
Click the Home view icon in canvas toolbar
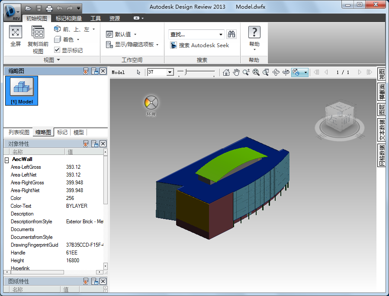coord(226,72)
